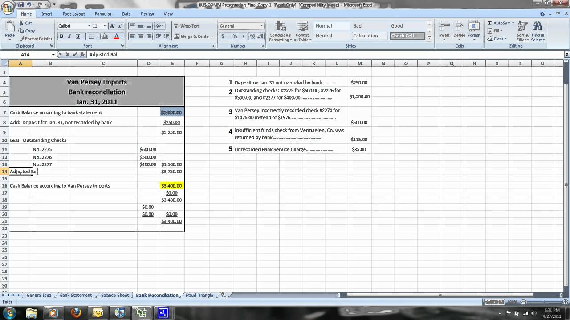This screenshot has width=570, height=320.
Task: Click the Font Color red A swatch
Action: [x=117, y=36]
